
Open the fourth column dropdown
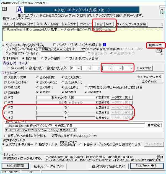pos(110,68)
